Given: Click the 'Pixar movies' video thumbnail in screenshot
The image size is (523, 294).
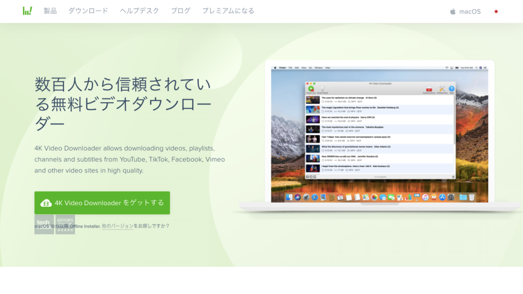Looking at the screenshot, I should coord(313,109).
